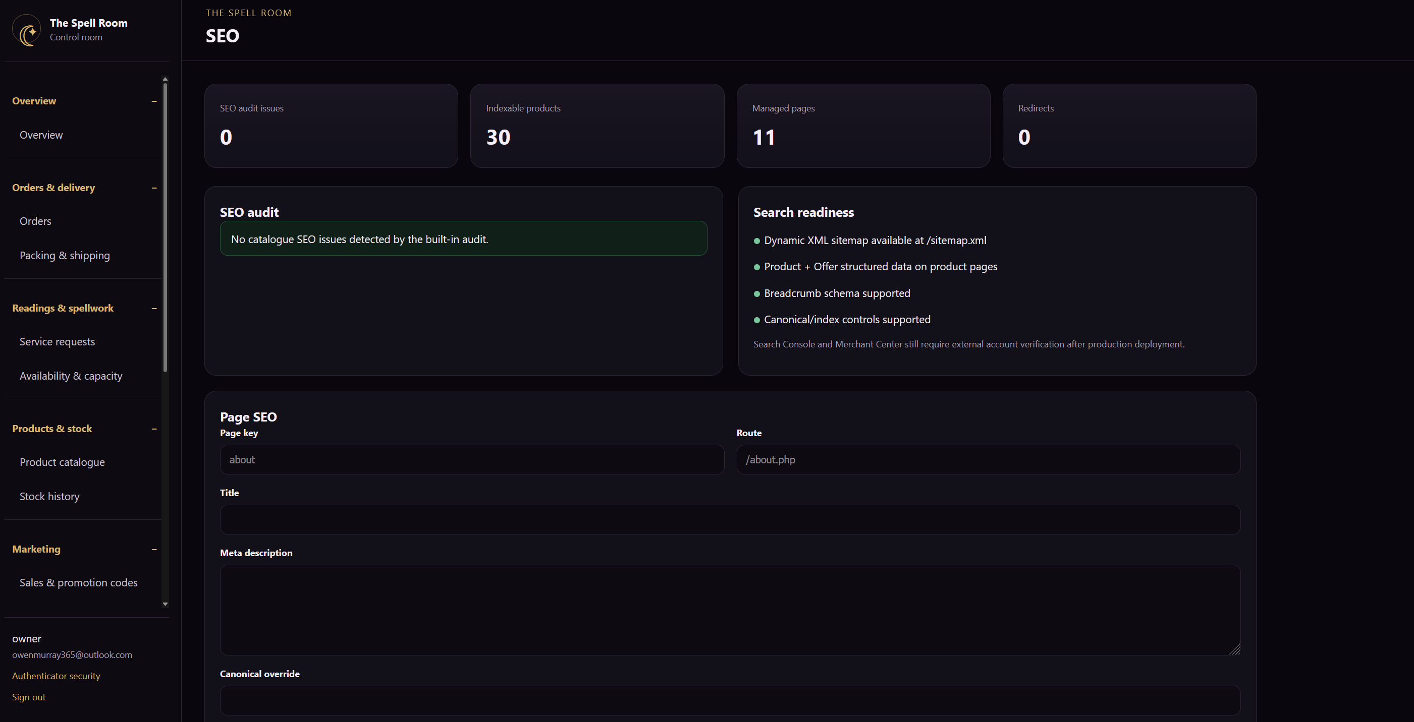Image resolution: width=1414 pixels, height=722 pixels.
Task: Open the Product catalogue
Action: 62,462
